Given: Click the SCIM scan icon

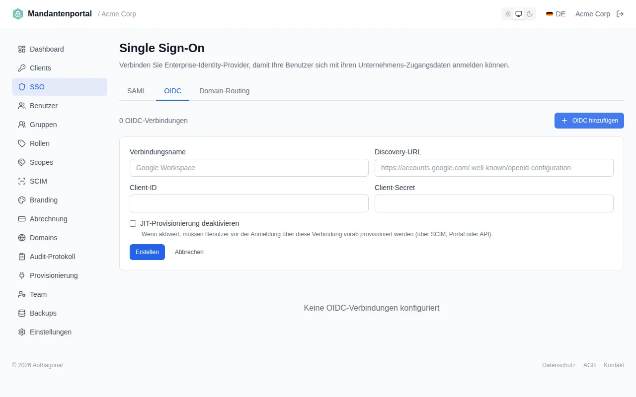Looking at the screenshot, I should coord(22,181).
